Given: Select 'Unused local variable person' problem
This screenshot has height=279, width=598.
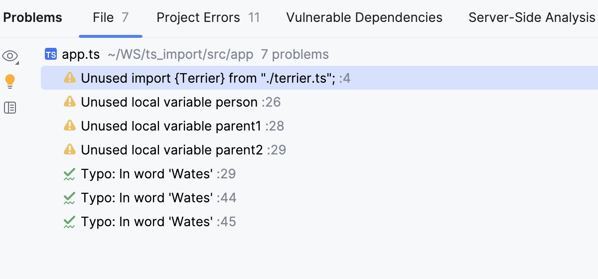Looking at the screenshot, I should coord(169,102).
